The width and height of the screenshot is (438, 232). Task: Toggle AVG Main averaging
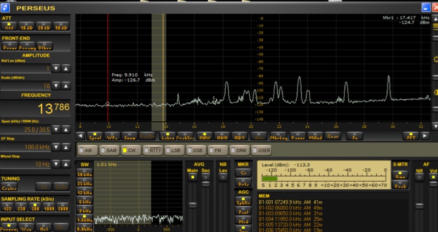pos(192,177)
